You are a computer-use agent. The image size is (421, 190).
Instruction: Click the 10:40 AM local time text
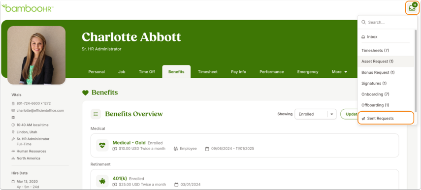coord(32,125)
